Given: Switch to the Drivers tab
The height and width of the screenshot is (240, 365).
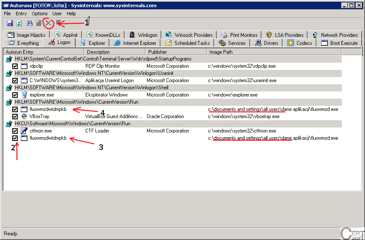Looking at the screenshot, I should point(267,43).
